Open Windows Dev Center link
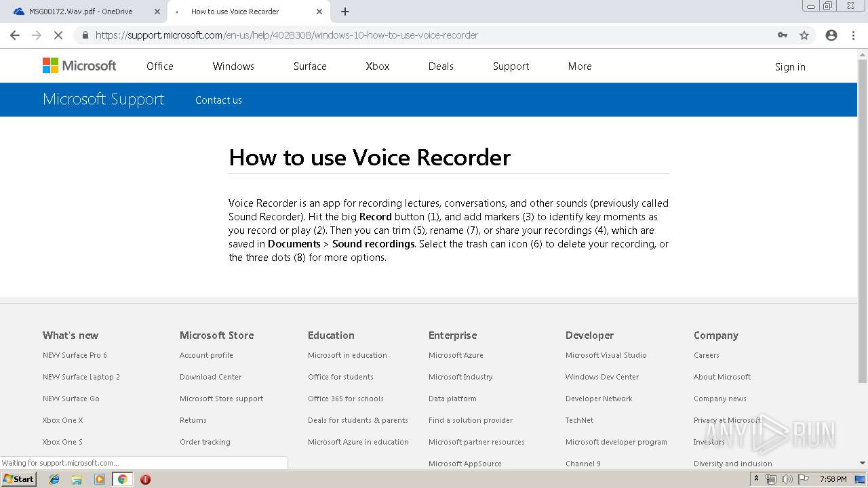The height and width of the screenshot is (488, 868). pyautogui.click(x=602, y=377)
